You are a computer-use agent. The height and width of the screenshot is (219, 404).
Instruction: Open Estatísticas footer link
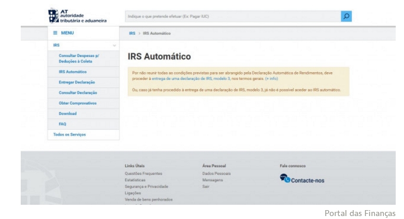(x=135, y=180)
